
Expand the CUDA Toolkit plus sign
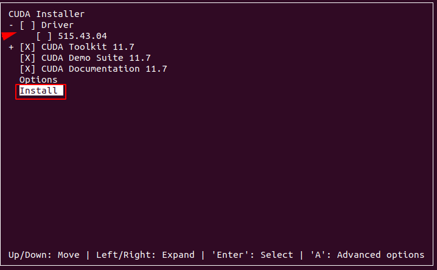click(x=11, y=47)
